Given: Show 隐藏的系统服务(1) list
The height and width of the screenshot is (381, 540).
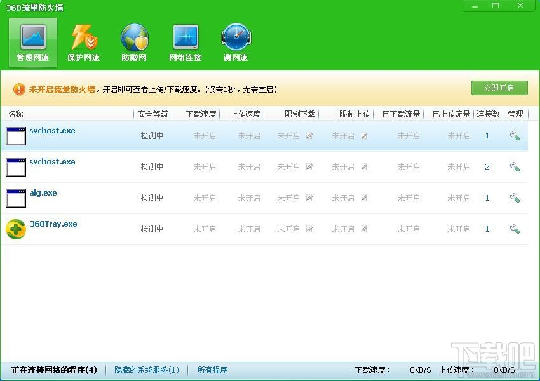Looking at the screenshot, I should (147, 370).
